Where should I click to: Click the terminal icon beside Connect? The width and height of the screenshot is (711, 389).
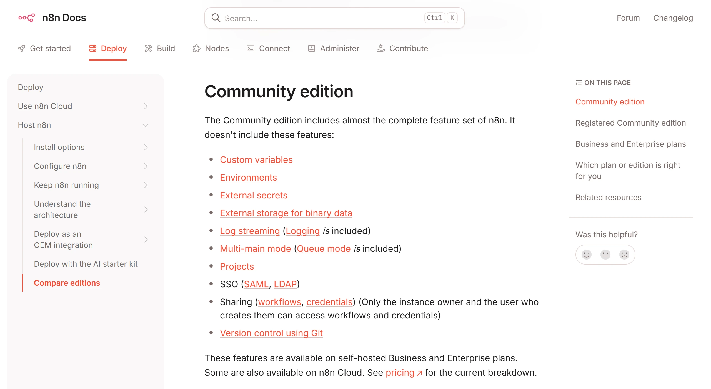[x=251, y=48]
